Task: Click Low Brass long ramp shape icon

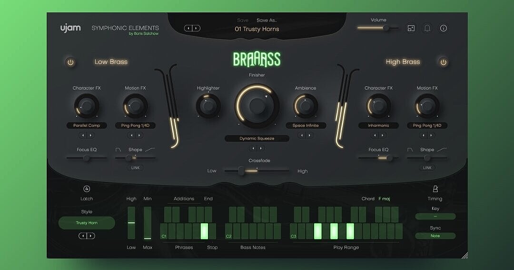Action: pyautogui.click(x=150, y=150)
